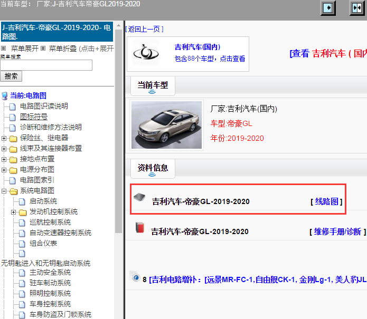
Task: Expand the 电源分布图 folder
Action: (x=4, y=170)
